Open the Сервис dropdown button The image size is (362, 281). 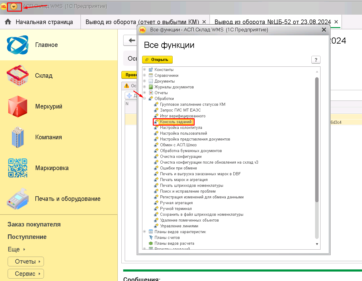(26, 274)
